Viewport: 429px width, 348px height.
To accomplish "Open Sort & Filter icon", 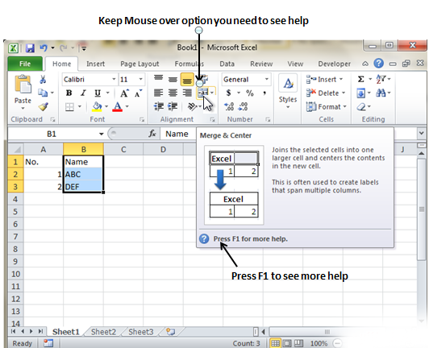I will point(381,79).
